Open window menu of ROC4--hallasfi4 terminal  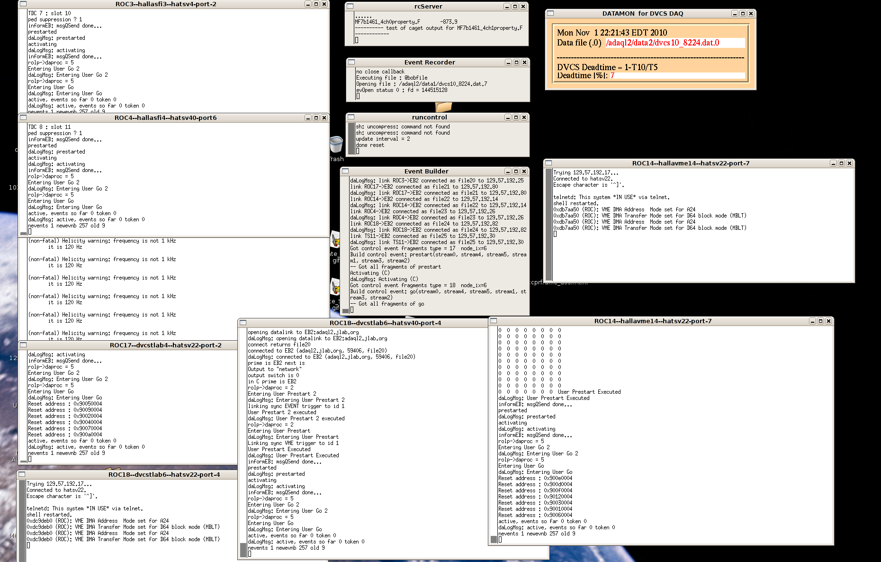pos(22,118)
